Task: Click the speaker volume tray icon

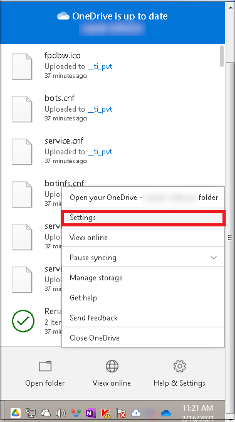Action: pos(60,413)
